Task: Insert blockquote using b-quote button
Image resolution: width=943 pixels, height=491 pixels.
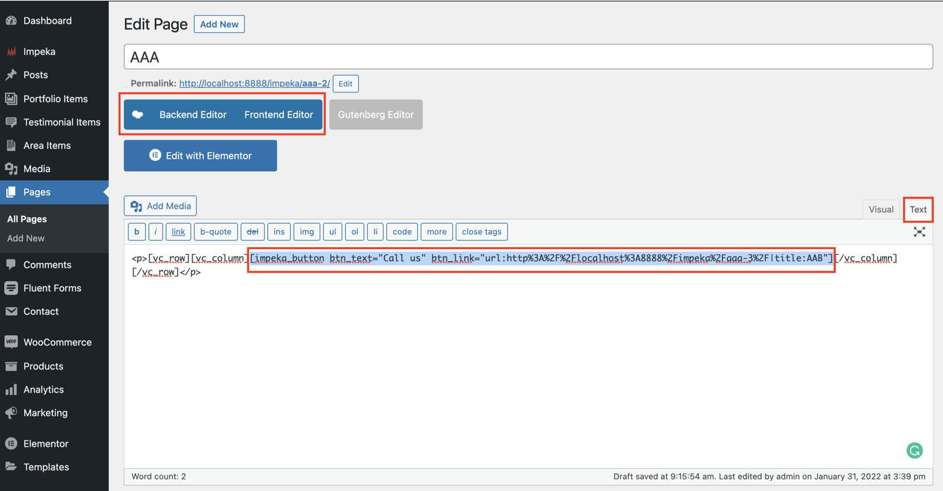Action: coord(215,232)
